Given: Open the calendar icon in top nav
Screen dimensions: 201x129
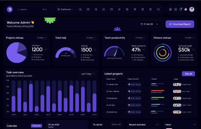Looking at the screenshot, I should (112, 9).
